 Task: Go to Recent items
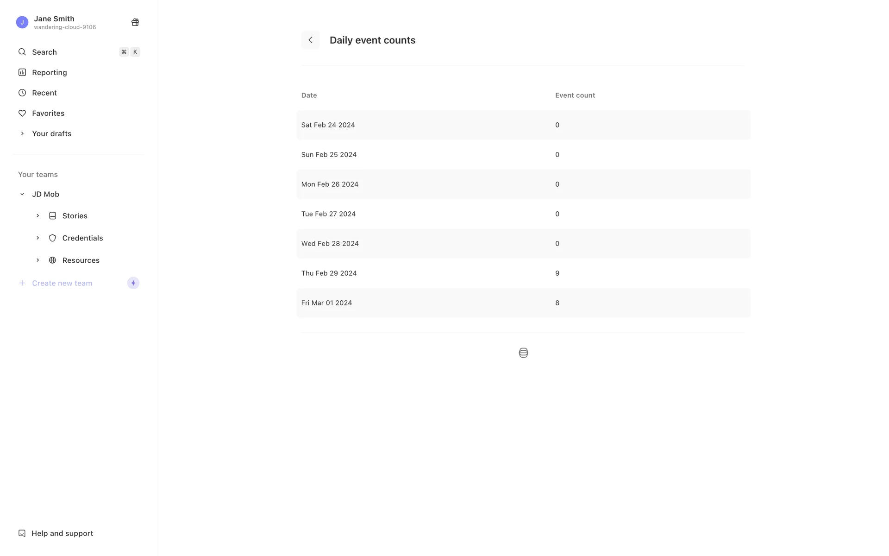point(44,93)
